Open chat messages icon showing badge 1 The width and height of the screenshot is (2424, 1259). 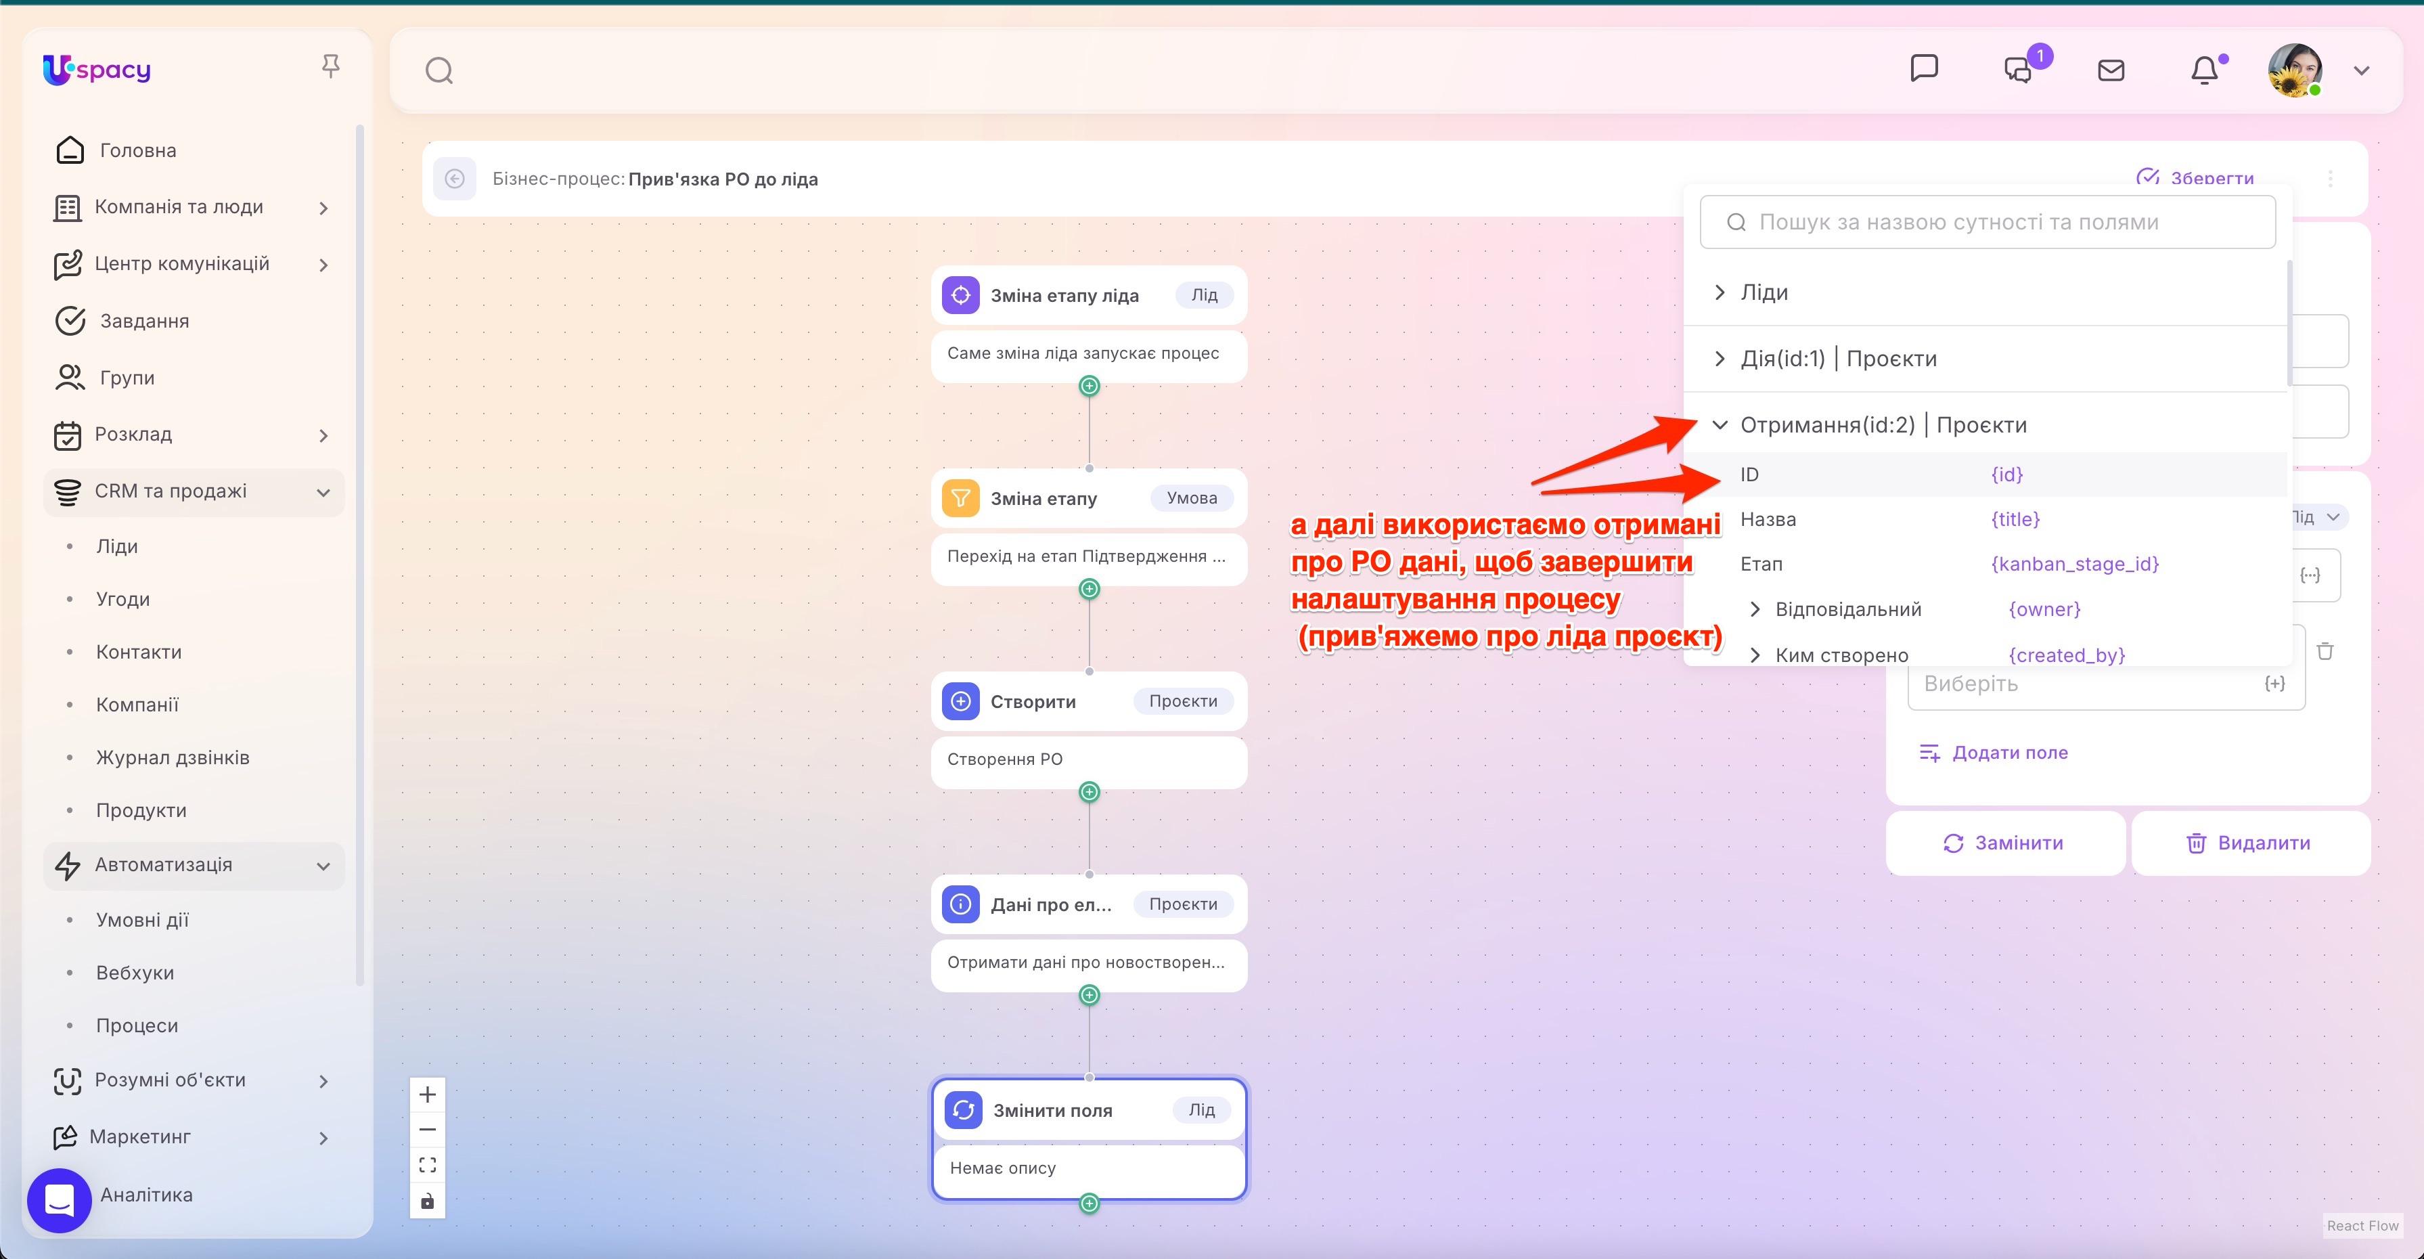coord(2017,68)
